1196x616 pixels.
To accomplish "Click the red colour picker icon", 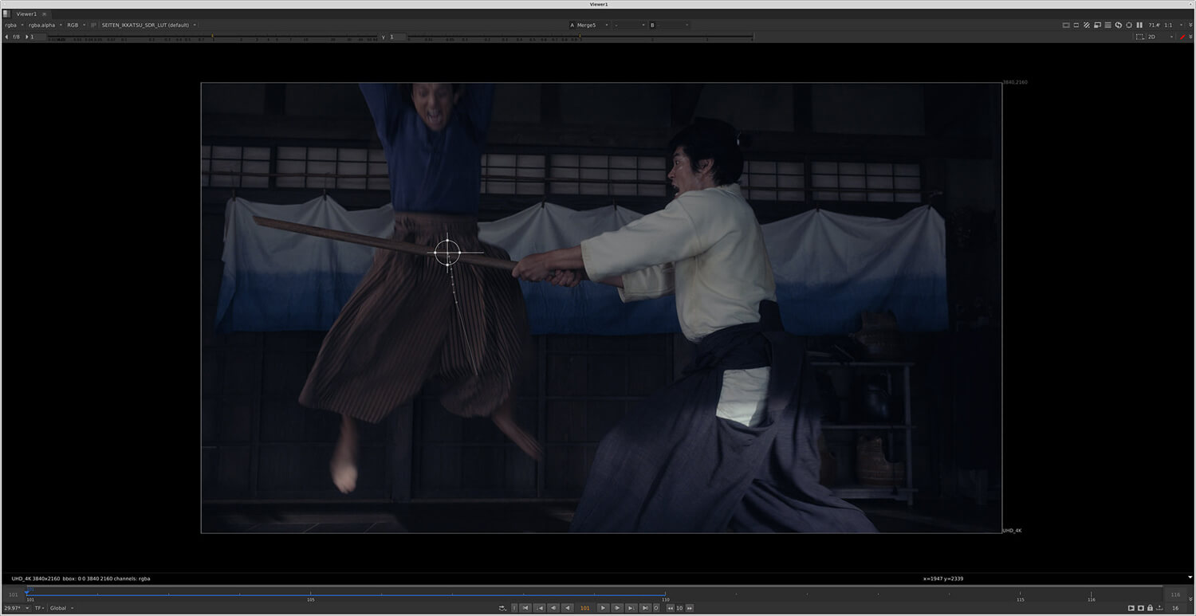I will [x=1182, y=37].
